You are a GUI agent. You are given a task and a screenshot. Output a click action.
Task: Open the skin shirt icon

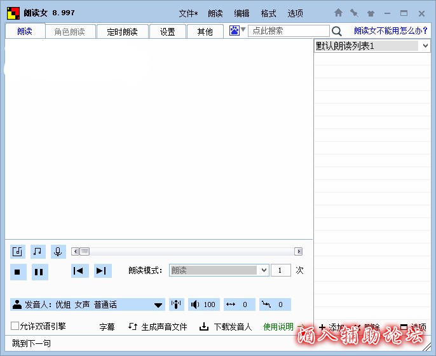coord(371,13)
